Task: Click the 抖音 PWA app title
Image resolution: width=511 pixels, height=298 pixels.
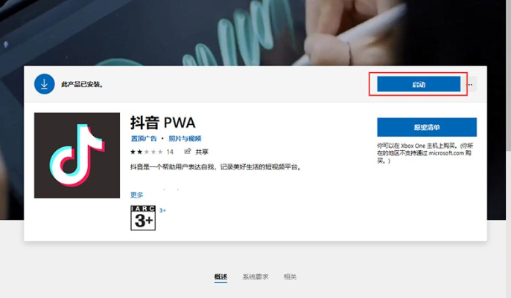Action: (x=163, y=123)
